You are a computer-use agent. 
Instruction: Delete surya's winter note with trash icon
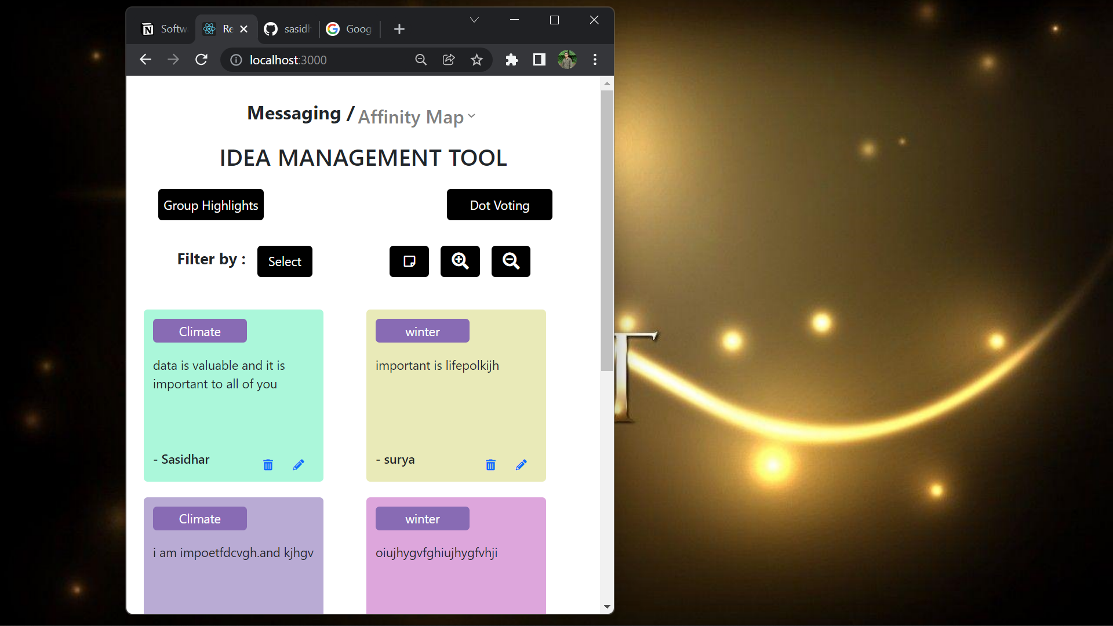pyautogui.click(x=490, y=465)
